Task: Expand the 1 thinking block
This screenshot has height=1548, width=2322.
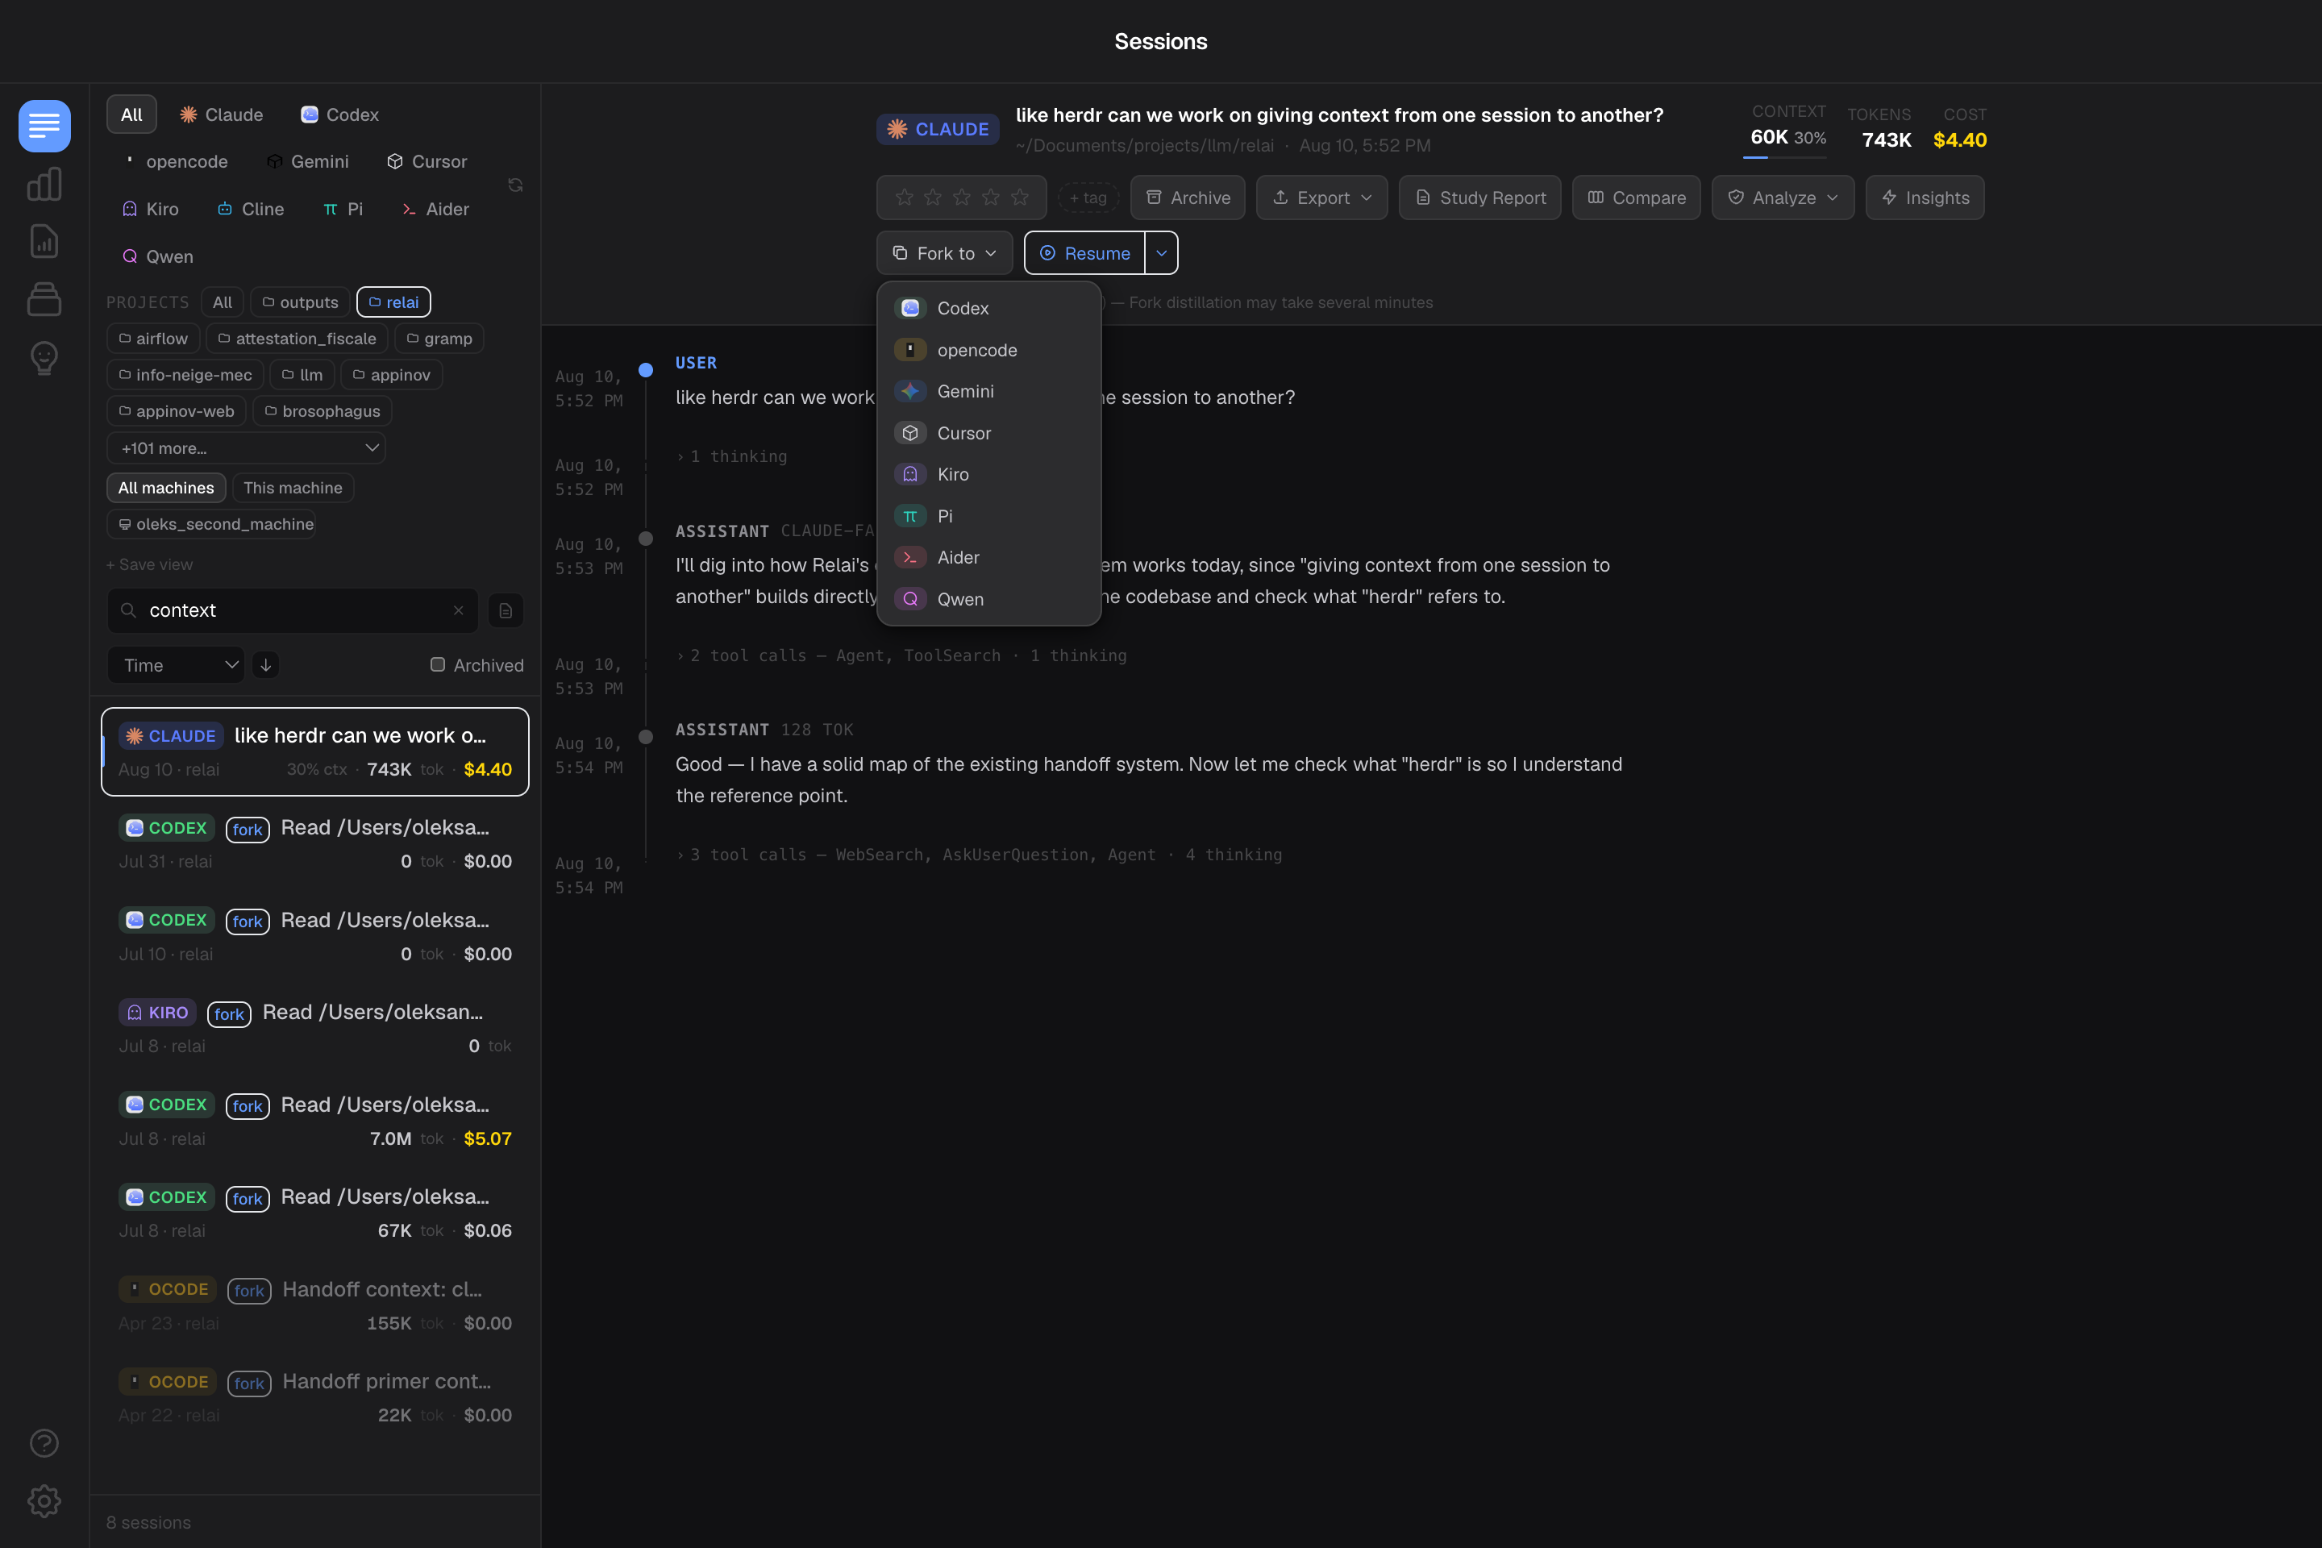Action: [733, 456]
